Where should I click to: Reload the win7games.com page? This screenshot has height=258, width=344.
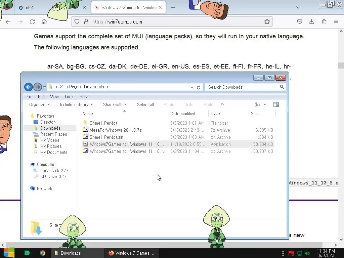(32, 22)
